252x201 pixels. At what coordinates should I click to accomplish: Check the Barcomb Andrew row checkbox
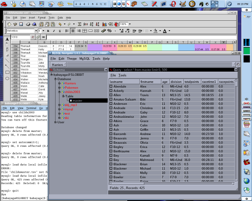coord(111,134)
